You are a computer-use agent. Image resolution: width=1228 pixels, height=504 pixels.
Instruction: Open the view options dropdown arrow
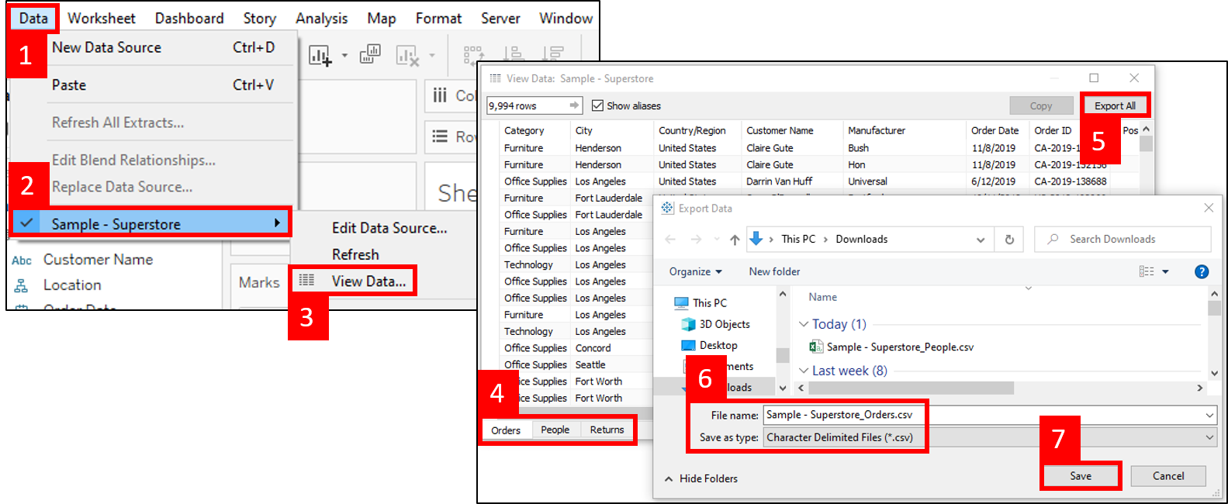[x=1165, y=271]
